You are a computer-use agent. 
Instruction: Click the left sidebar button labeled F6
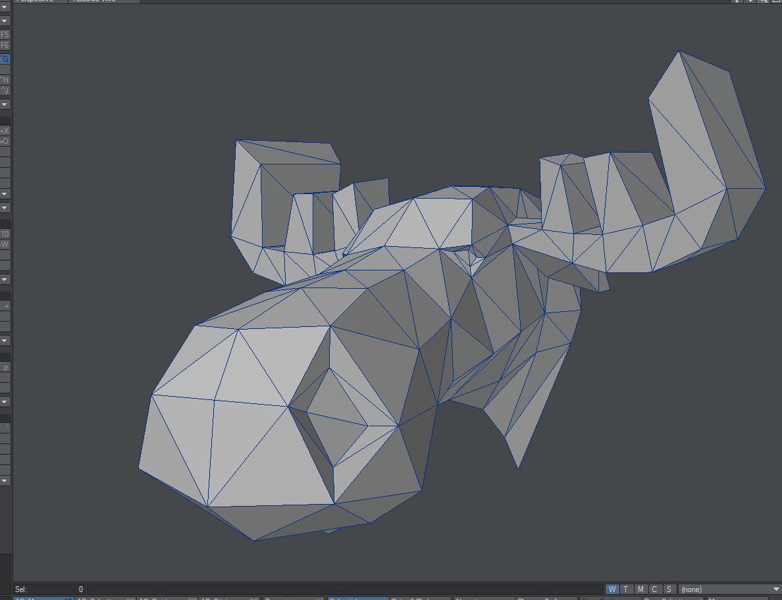pyautogui.click(x=5, y=45)
